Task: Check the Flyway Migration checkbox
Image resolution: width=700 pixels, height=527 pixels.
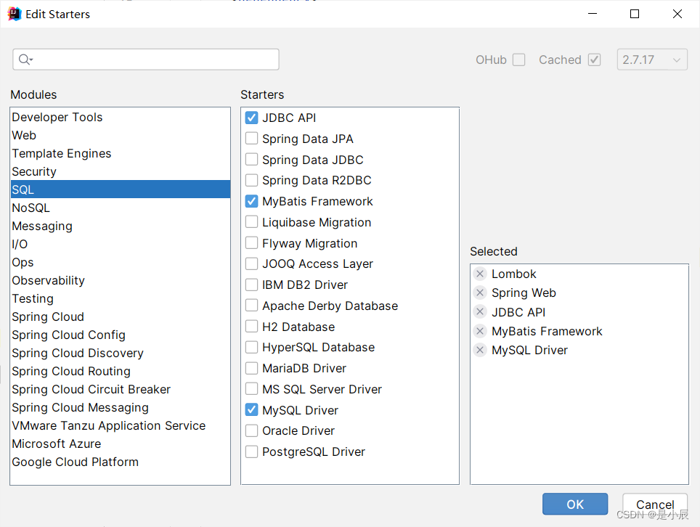Action: click(x=251, y=242)
